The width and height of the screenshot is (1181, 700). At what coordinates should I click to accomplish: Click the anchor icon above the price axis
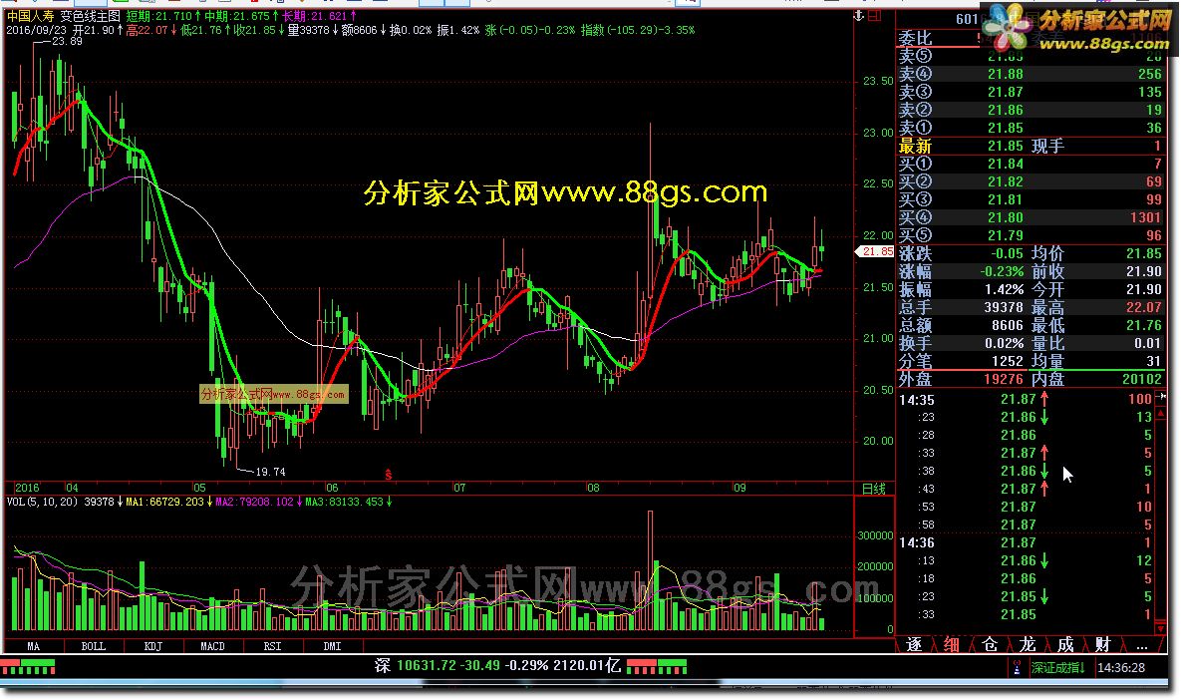pos(859,16)
